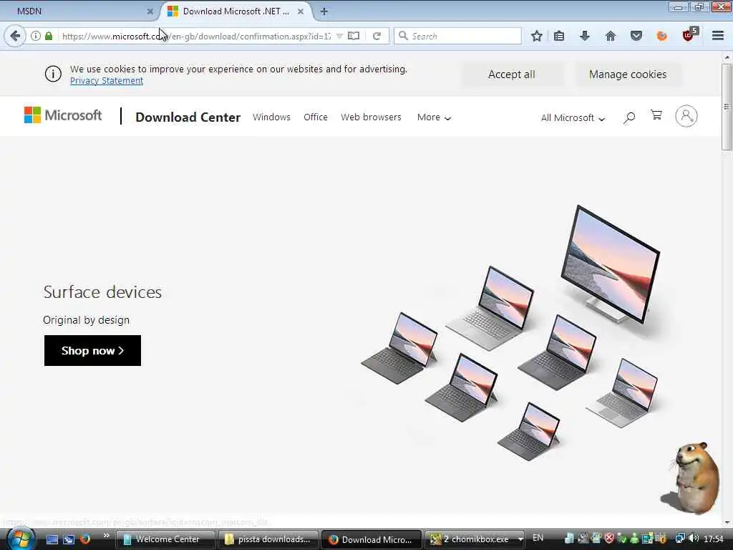The width and height of the screenshot is (733, 550).
Task: Open uBlock shield extension icon
Action: tap(689, 35)
